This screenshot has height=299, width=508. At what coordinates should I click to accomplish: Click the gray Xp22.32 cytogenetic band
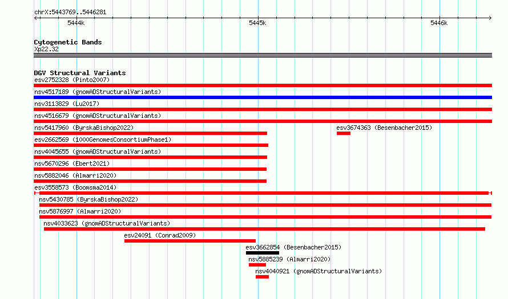pos(263,55)
